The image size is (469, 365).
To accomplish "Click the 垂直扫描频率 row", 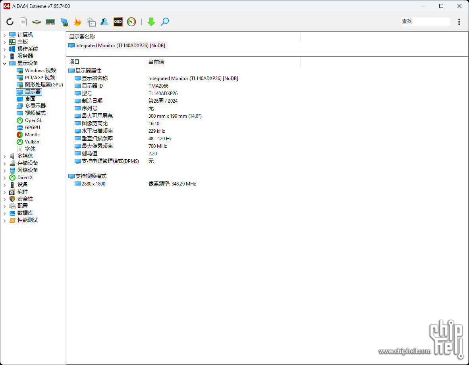I will 183,138.
